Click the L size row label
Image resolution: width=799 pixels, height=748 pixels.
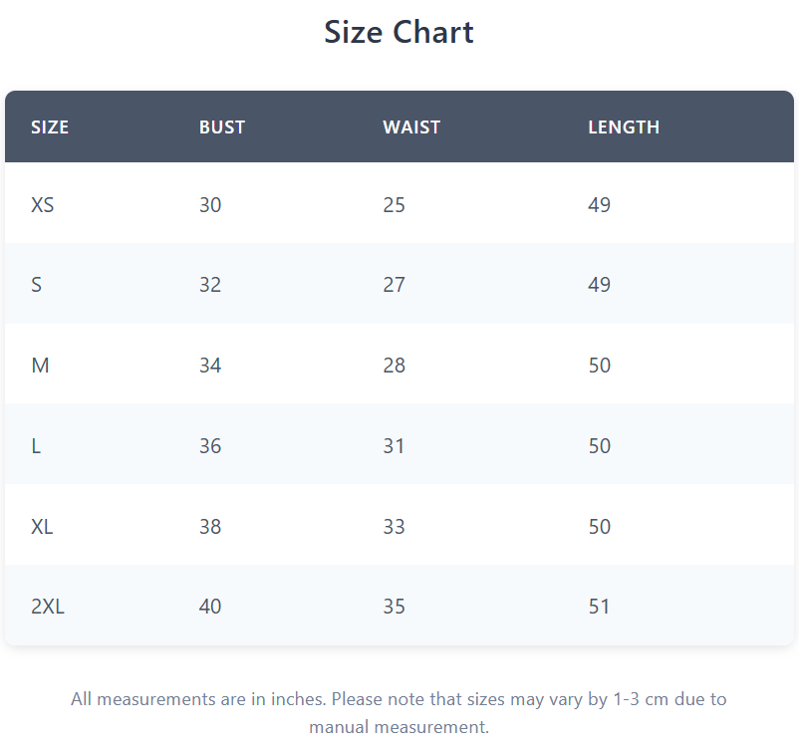point(36,446)
